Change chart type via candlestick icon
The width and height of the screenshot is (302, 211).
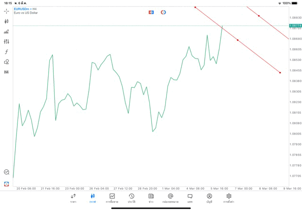6,21
